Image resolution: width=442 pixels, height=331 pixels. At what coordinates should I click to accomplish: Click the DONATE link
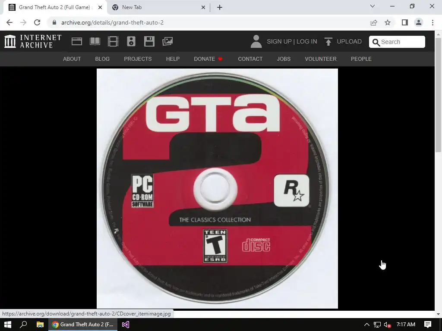208,59
